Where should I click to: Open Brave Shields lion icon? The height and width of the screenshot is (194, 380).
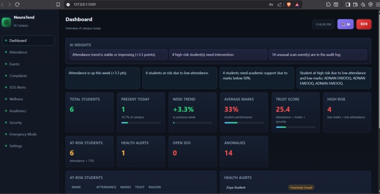(x=289, y=4)
